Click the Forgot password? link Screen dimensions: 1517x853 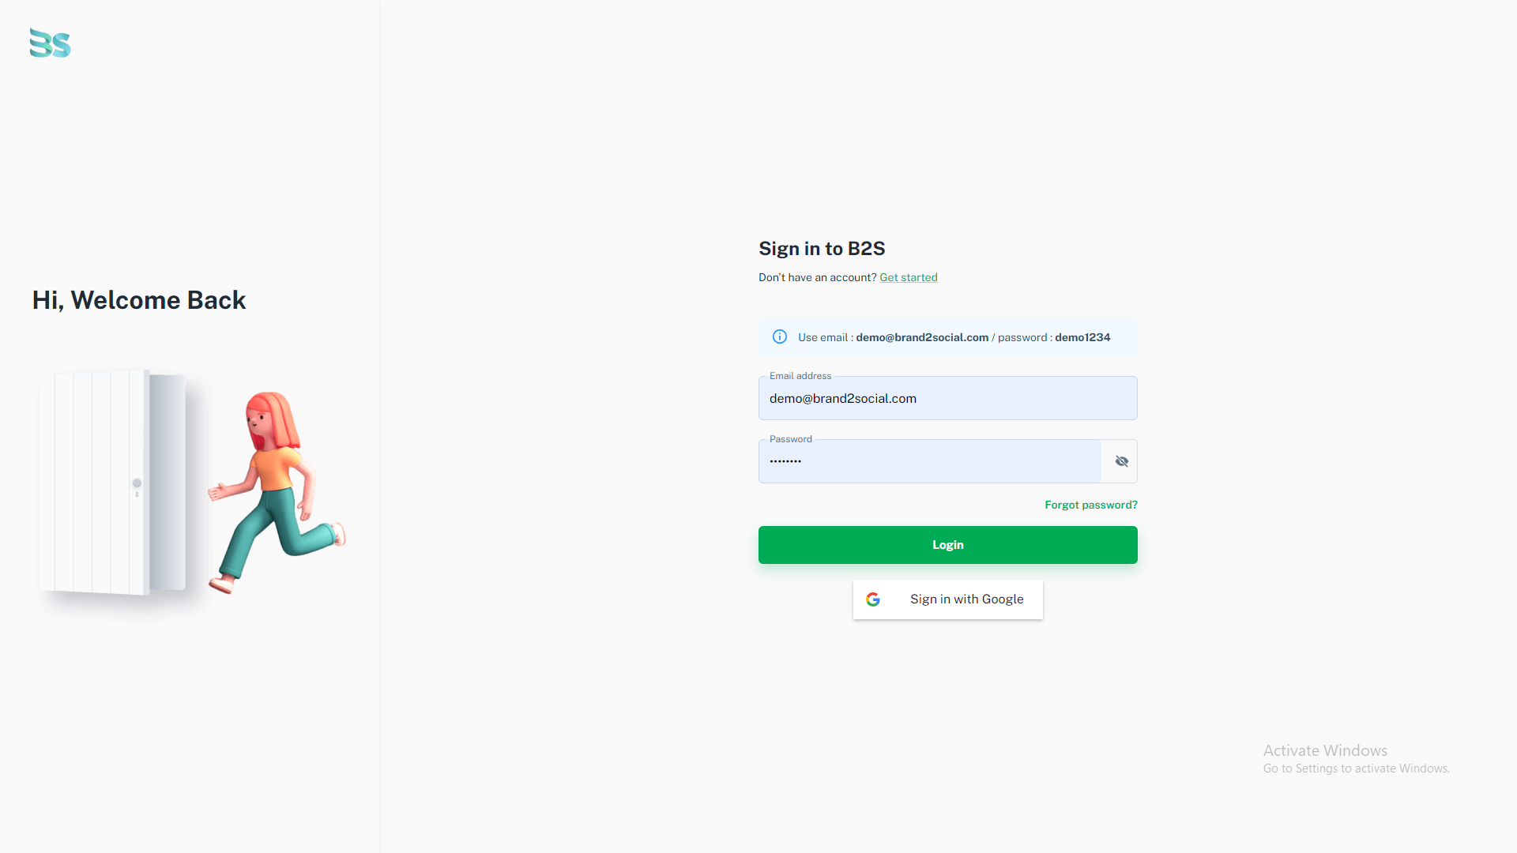click(x=1091, y=505)
